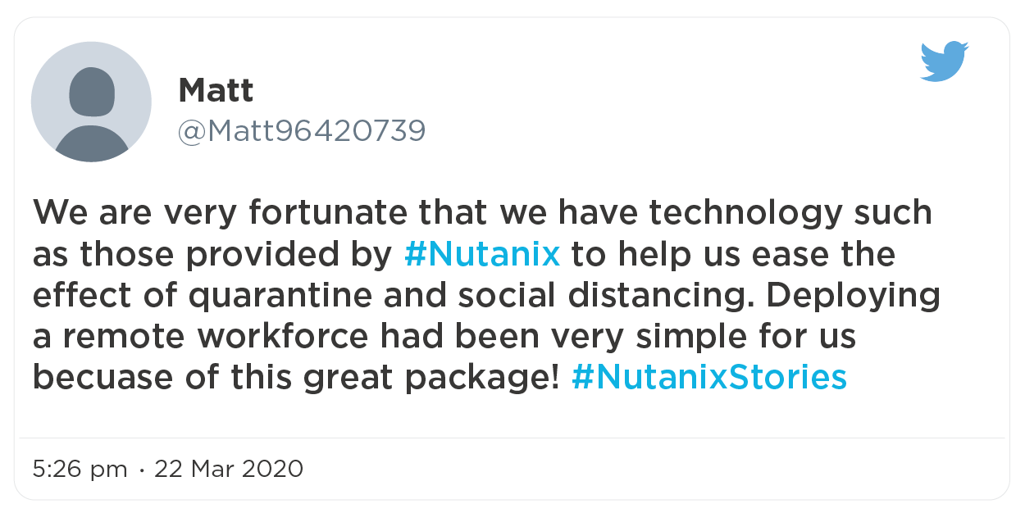This screenshot has width=1025, height=513.
Task: Select the 22 Mar 2020 date
Action: [229, 470]
